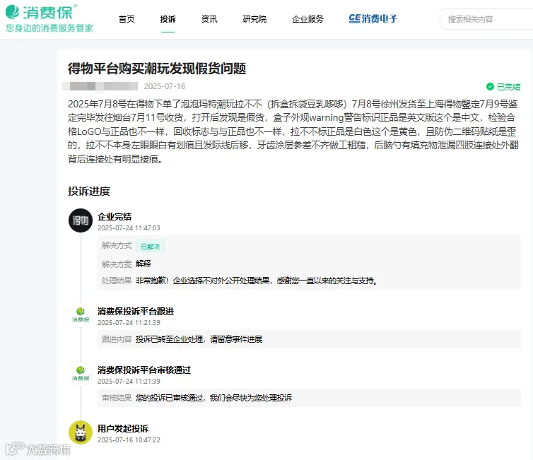Viewport: 533px width, 460px height.
Task: Open the 企业服务 menu item
Action: pos(307,19)
